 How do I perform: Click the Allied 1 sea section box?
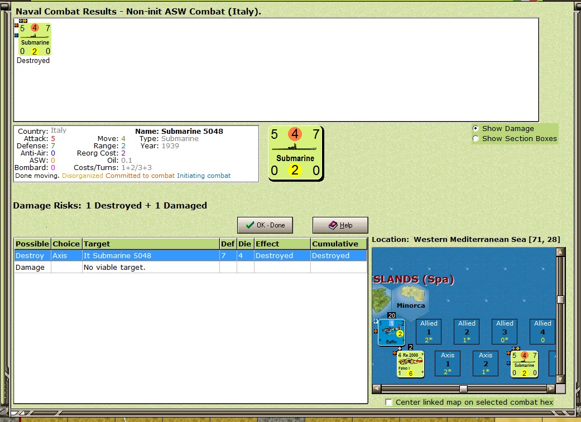(429, 332)
